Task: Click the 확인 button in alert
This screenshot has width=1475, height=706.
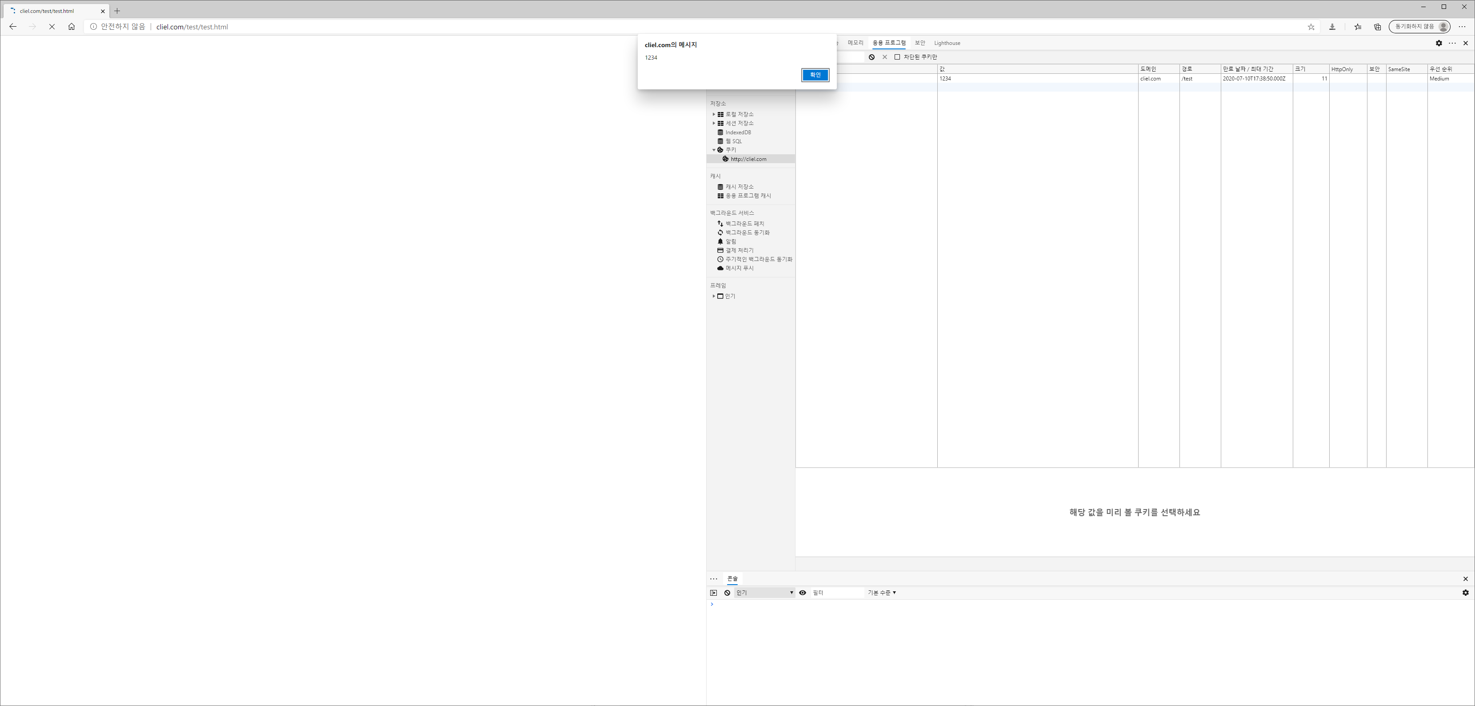Action: click(x=815, y=75)
